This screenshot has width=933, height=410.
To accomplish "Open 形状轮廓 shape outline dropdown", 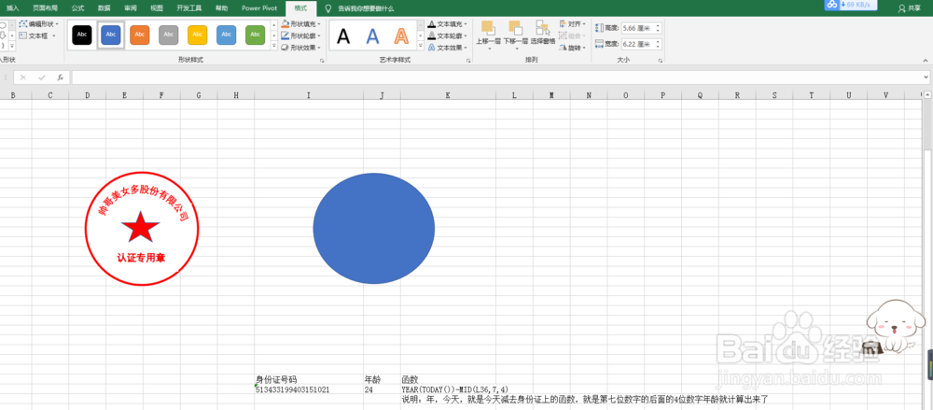I will 301,35.
